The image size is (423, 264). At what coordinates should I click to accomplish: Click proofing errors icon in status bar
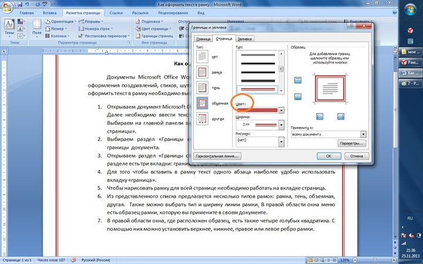(73, 260)
